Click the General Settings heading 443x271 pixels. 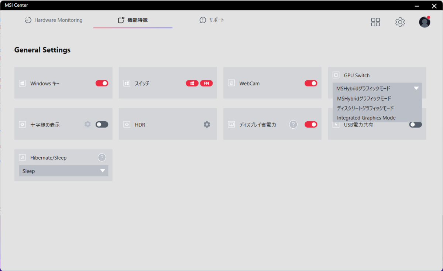click(x=42, y=50)
